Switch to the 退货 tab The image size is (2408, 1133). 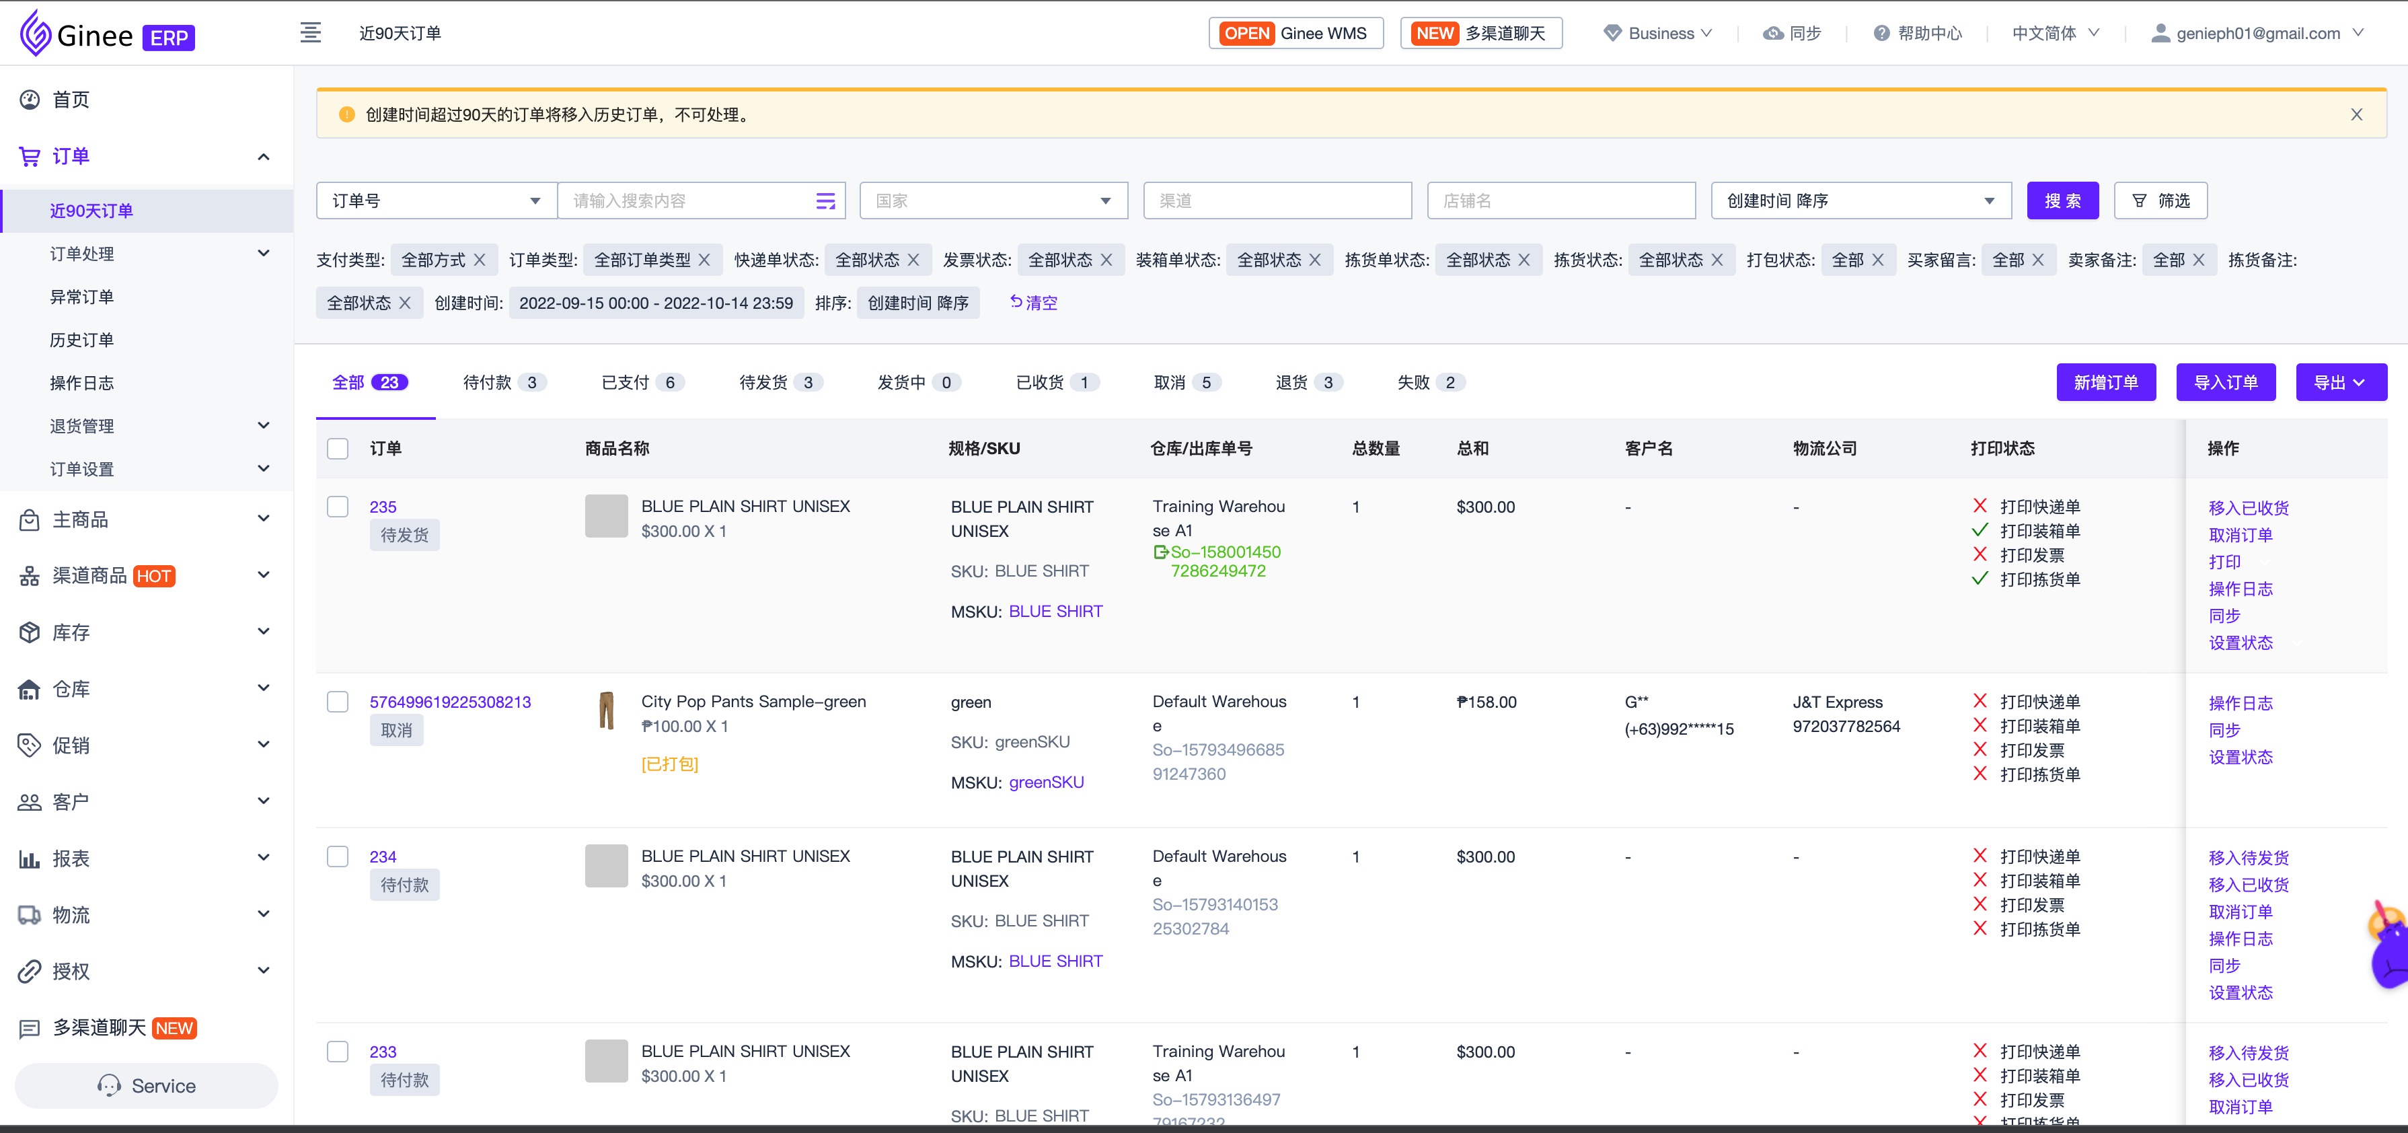[x=1310, y=382]
